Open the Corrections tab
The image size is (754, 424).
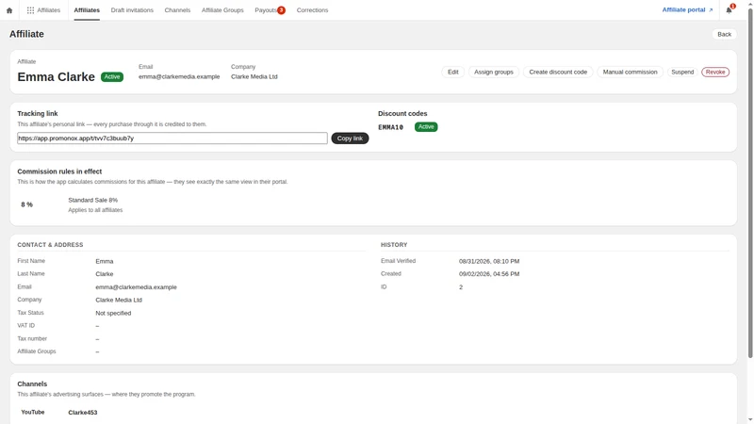[x=312, y=10]
